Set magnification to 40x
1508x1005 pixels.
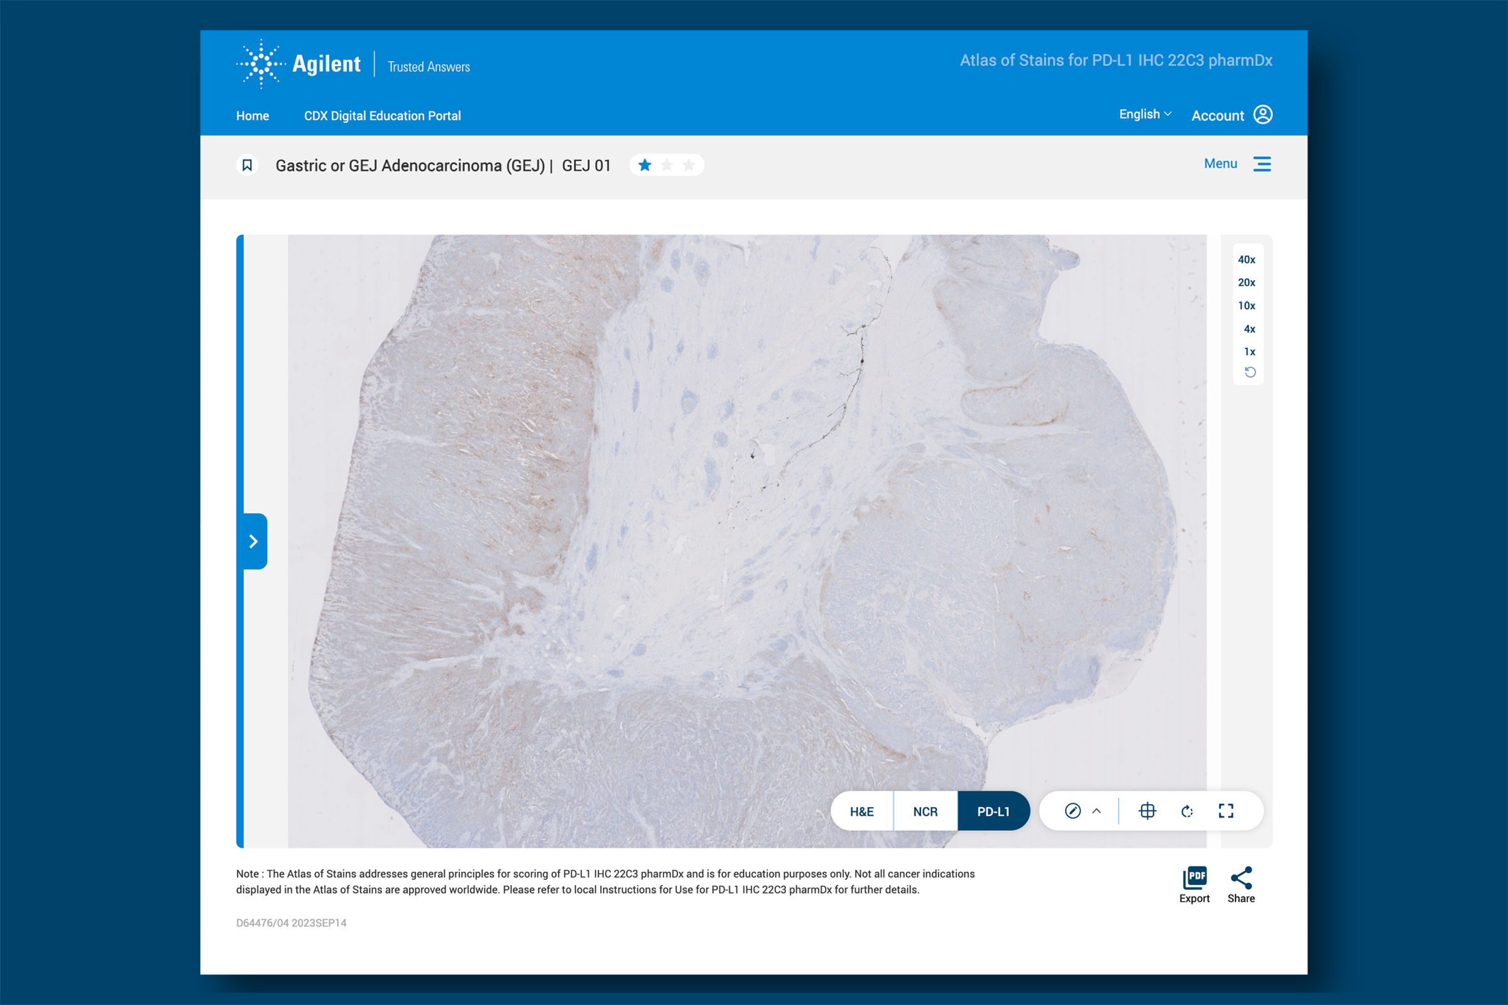pos(1246,259)
